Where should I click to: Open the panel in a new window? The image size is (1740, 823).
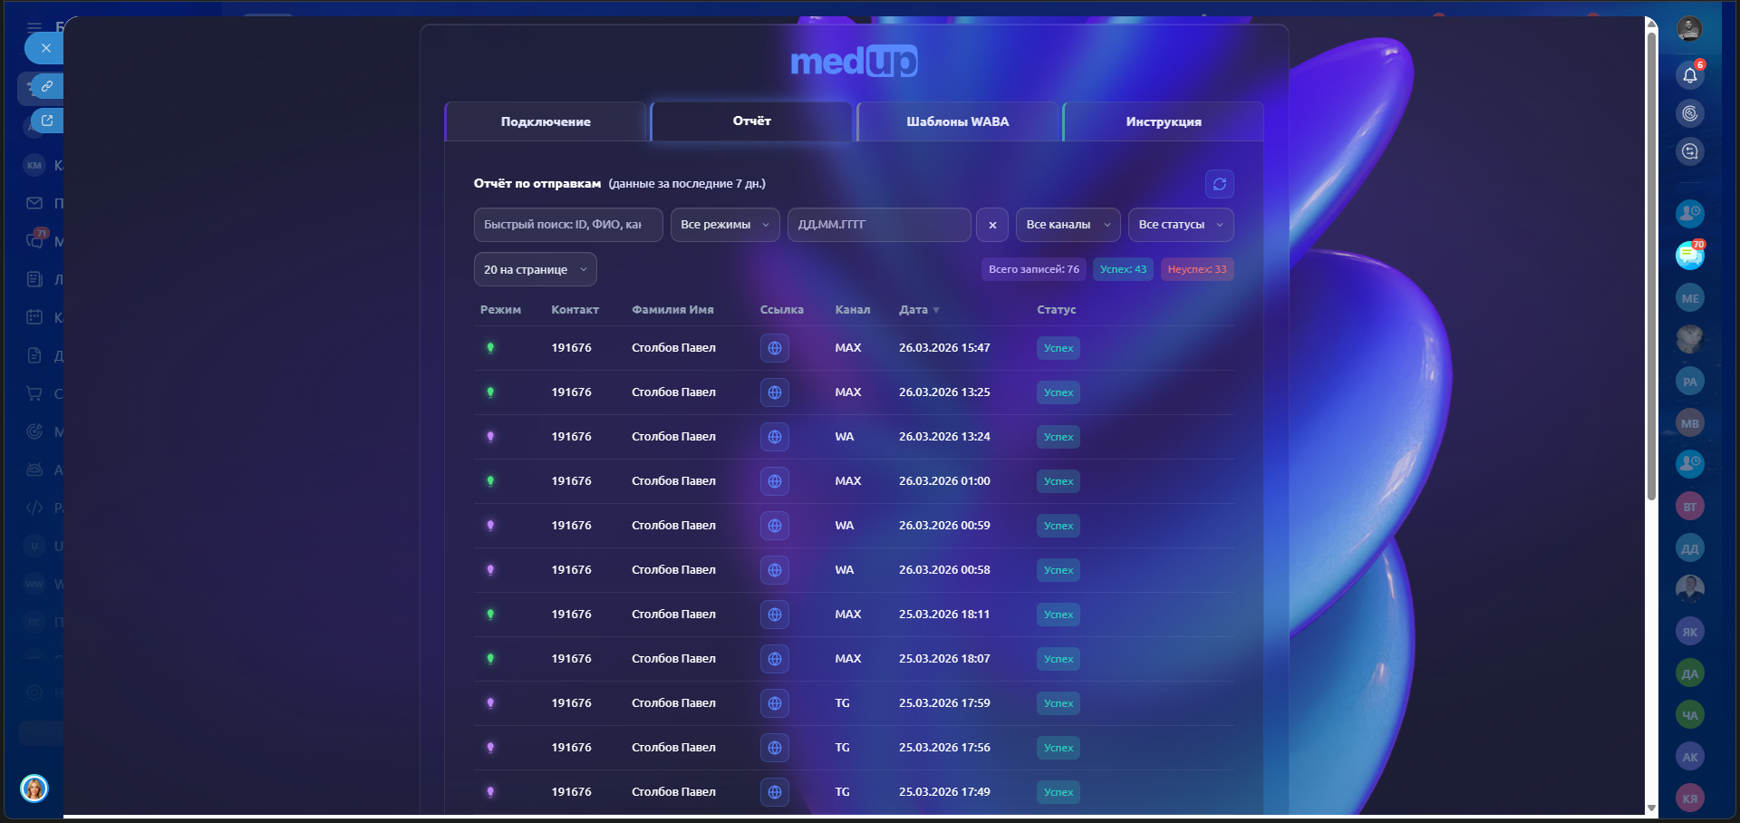46,121
